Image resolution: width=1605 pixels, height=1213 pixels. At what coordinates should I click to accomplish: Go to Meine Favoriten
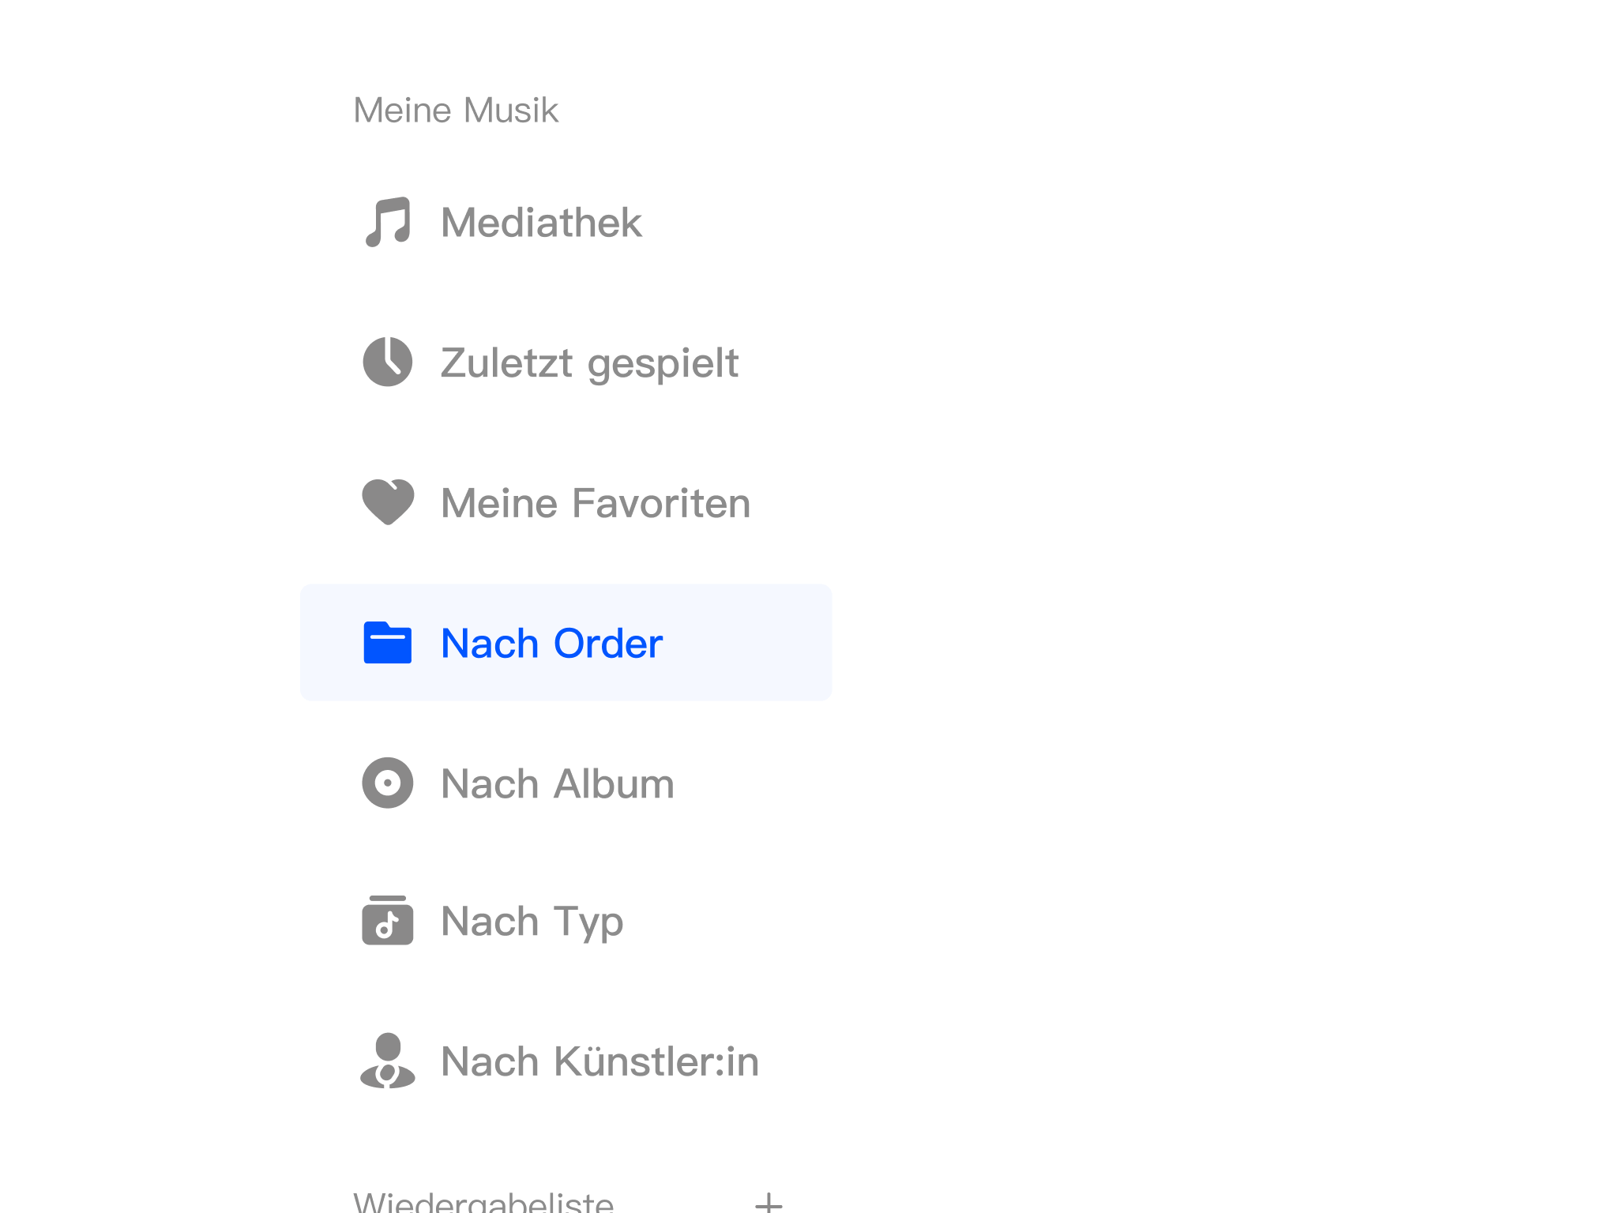(x=596, y=503)
